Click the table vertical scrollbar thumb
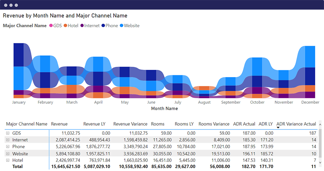This screenshot has width=324, height=171. click(x=320, y=143)
